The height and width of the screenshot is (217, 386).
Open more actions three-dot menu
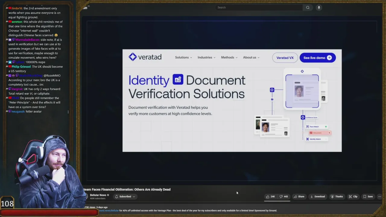[x=380, y=197]
